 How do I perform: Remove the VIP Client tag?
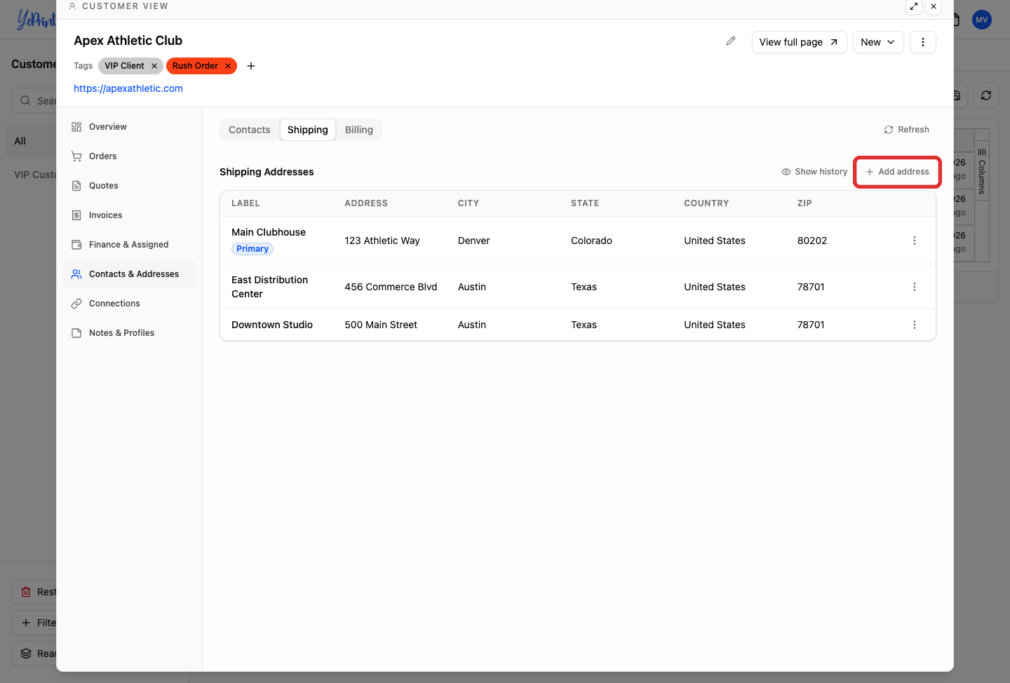pos(154,66)
